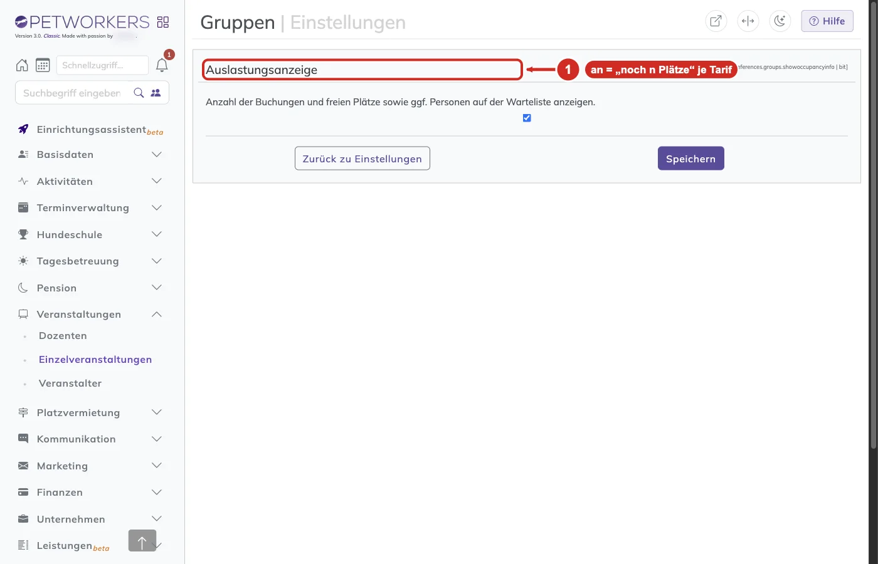
Task: Go to the home icon
Action: point(22,65)
